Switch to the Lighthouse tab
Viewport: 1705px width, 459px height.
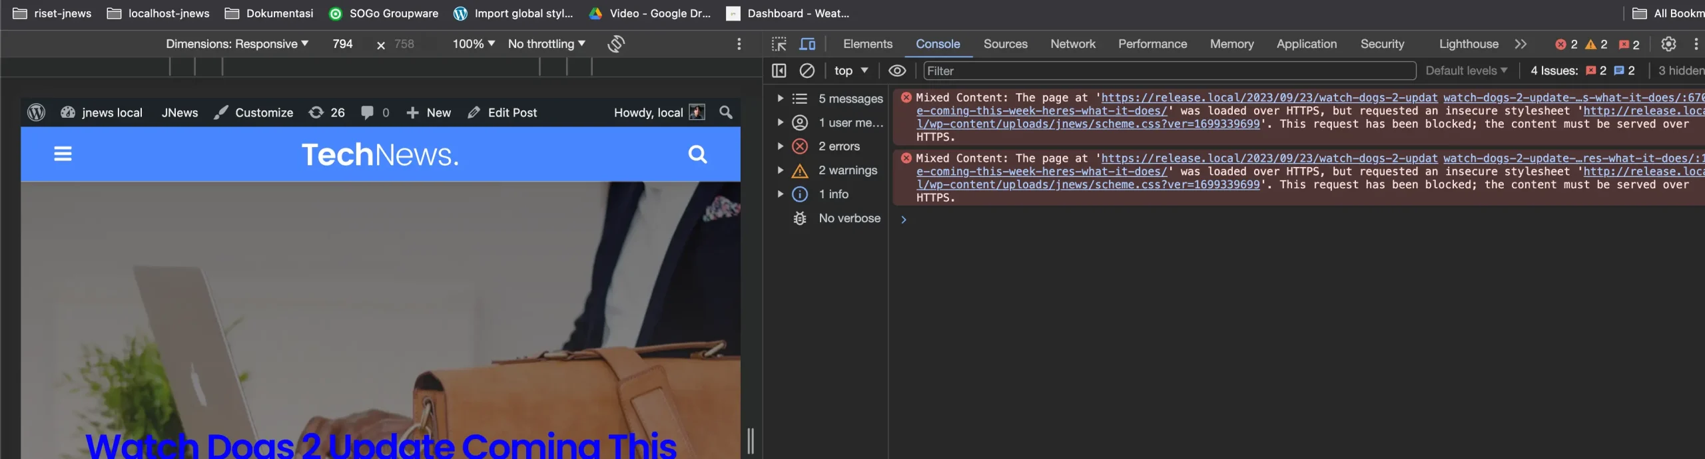[1469, 44]
